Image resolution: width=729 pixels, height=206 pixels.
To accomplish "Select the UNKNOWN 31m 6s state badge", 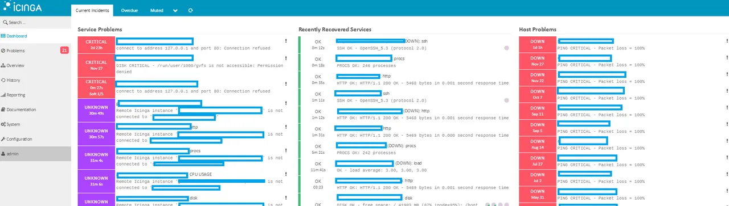I will (96, 180).
